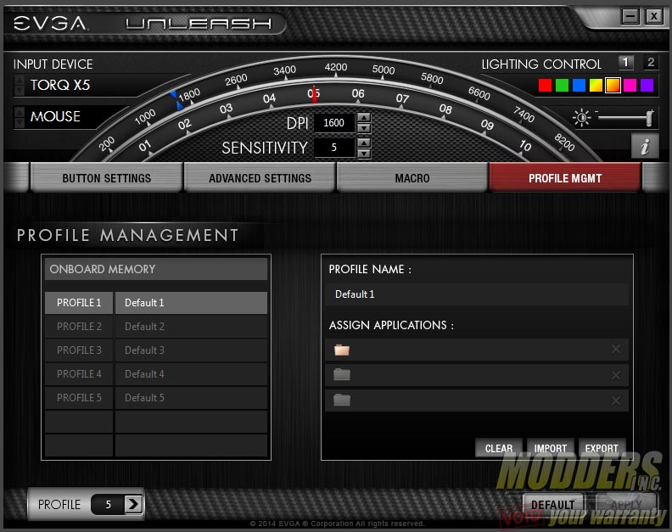Click the DPI value field
This screenshot has width=672, height=532.
(x=334, y=123)
